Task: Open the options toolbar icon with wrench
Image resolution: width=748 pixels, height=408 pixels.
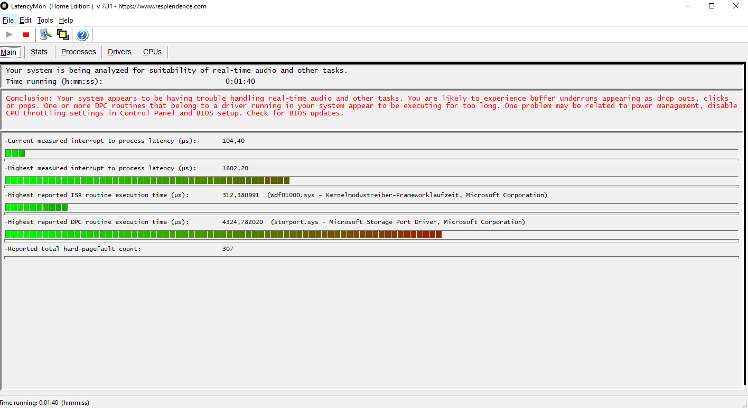Action: (x=45, y=35)
